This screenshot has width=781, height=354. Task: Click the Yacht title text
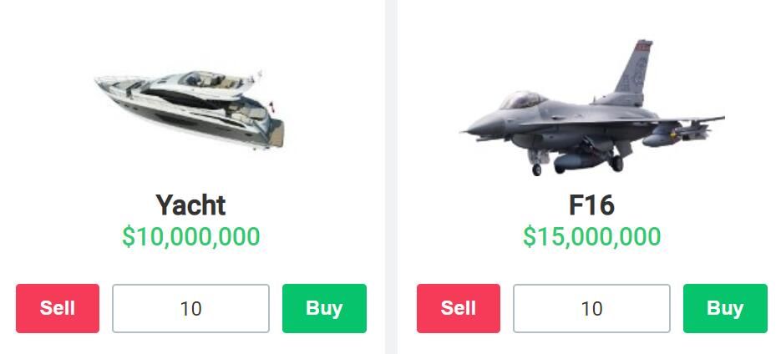190,205
